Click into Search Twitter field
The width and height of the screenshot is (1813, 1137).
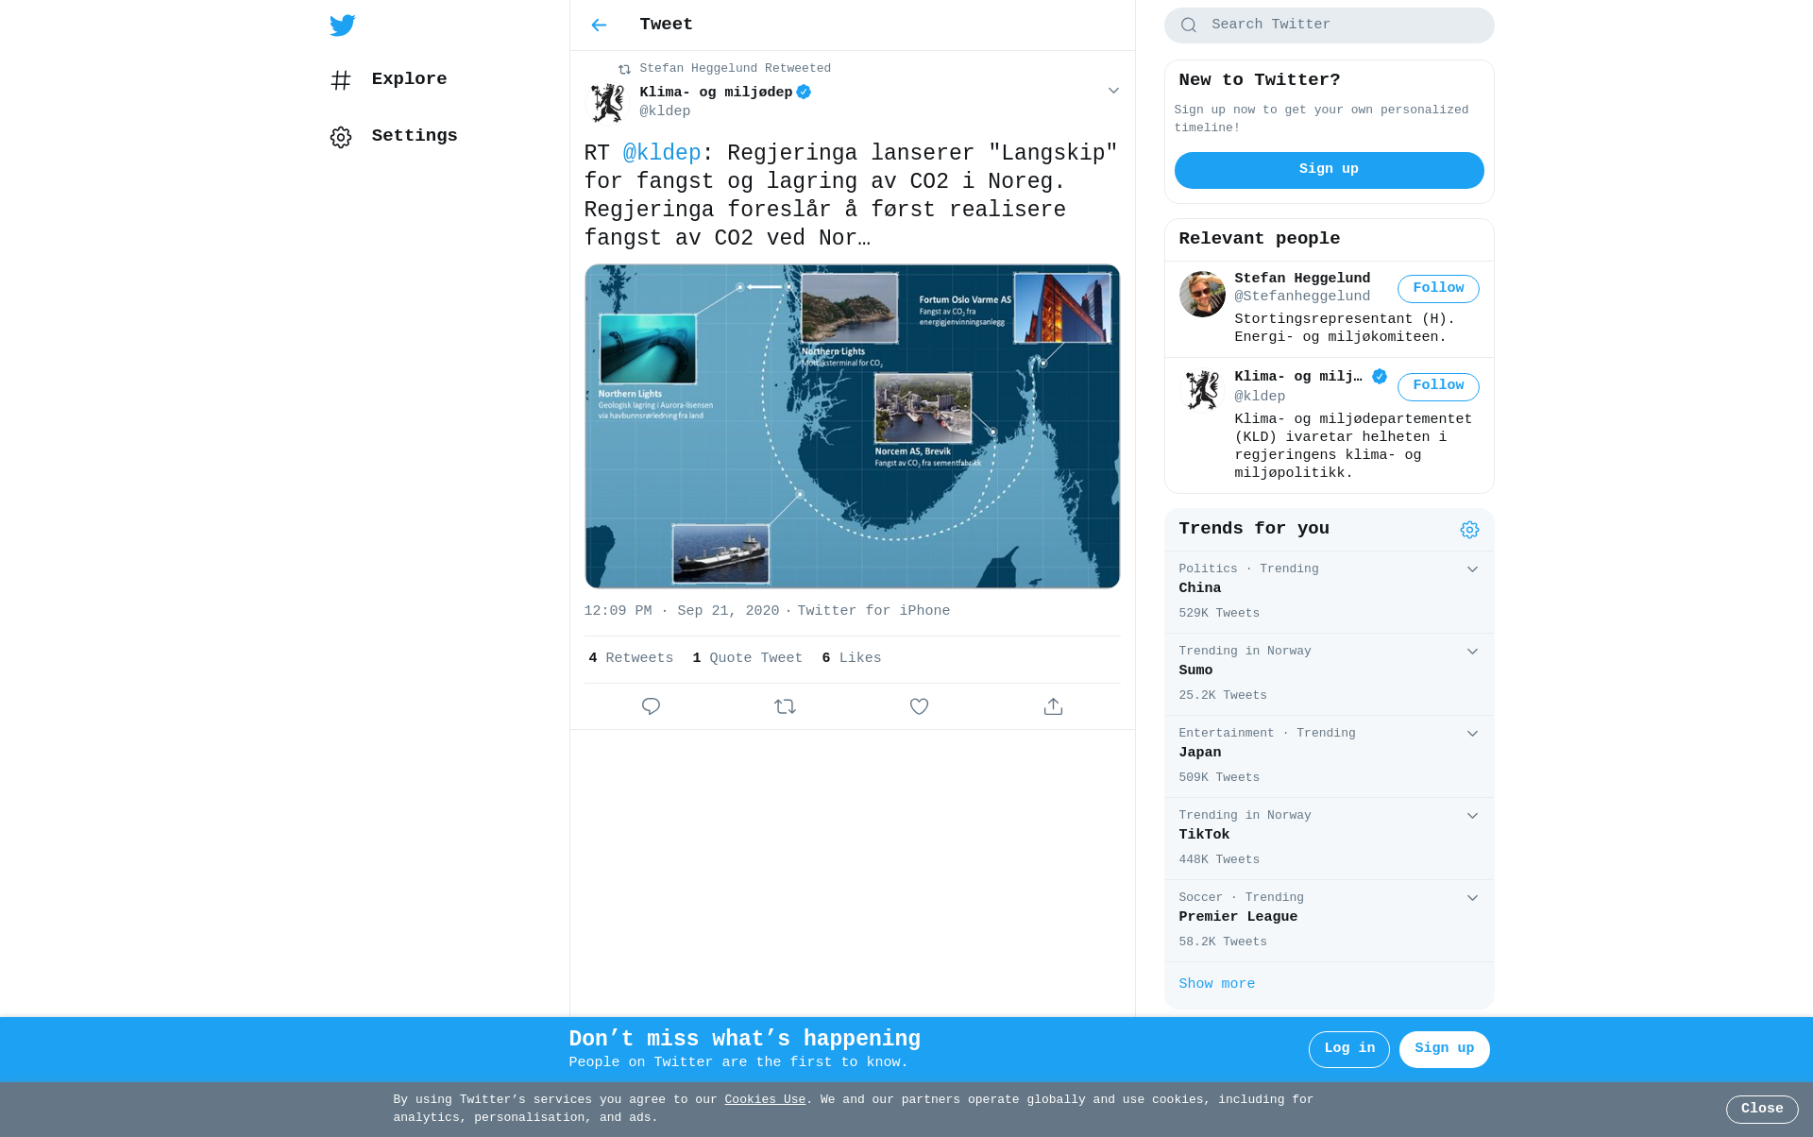[x=1329, y=25]
